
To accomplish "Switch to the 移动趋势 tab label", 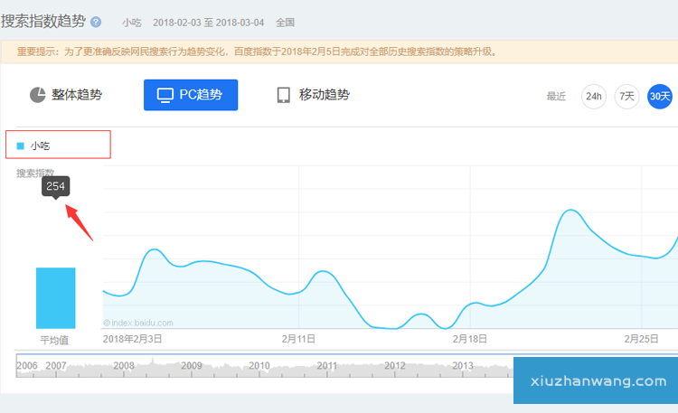I will 324,95.
